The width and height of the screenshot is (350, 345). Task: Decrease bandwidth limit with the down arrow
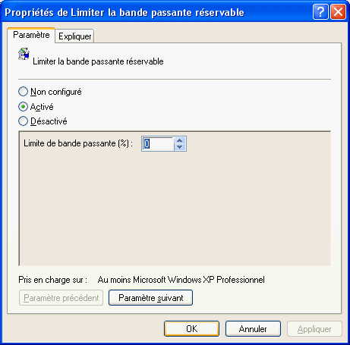pos(180,147)
